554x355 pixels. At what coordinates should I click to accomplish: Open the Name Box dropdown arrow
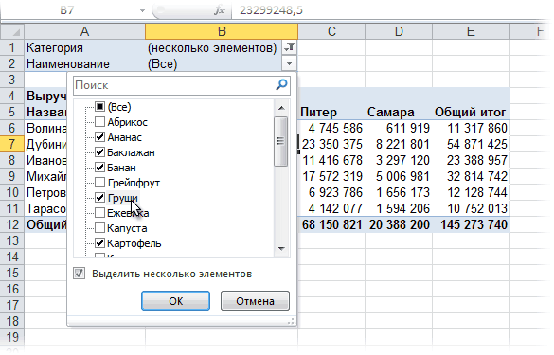pos(142,10)
